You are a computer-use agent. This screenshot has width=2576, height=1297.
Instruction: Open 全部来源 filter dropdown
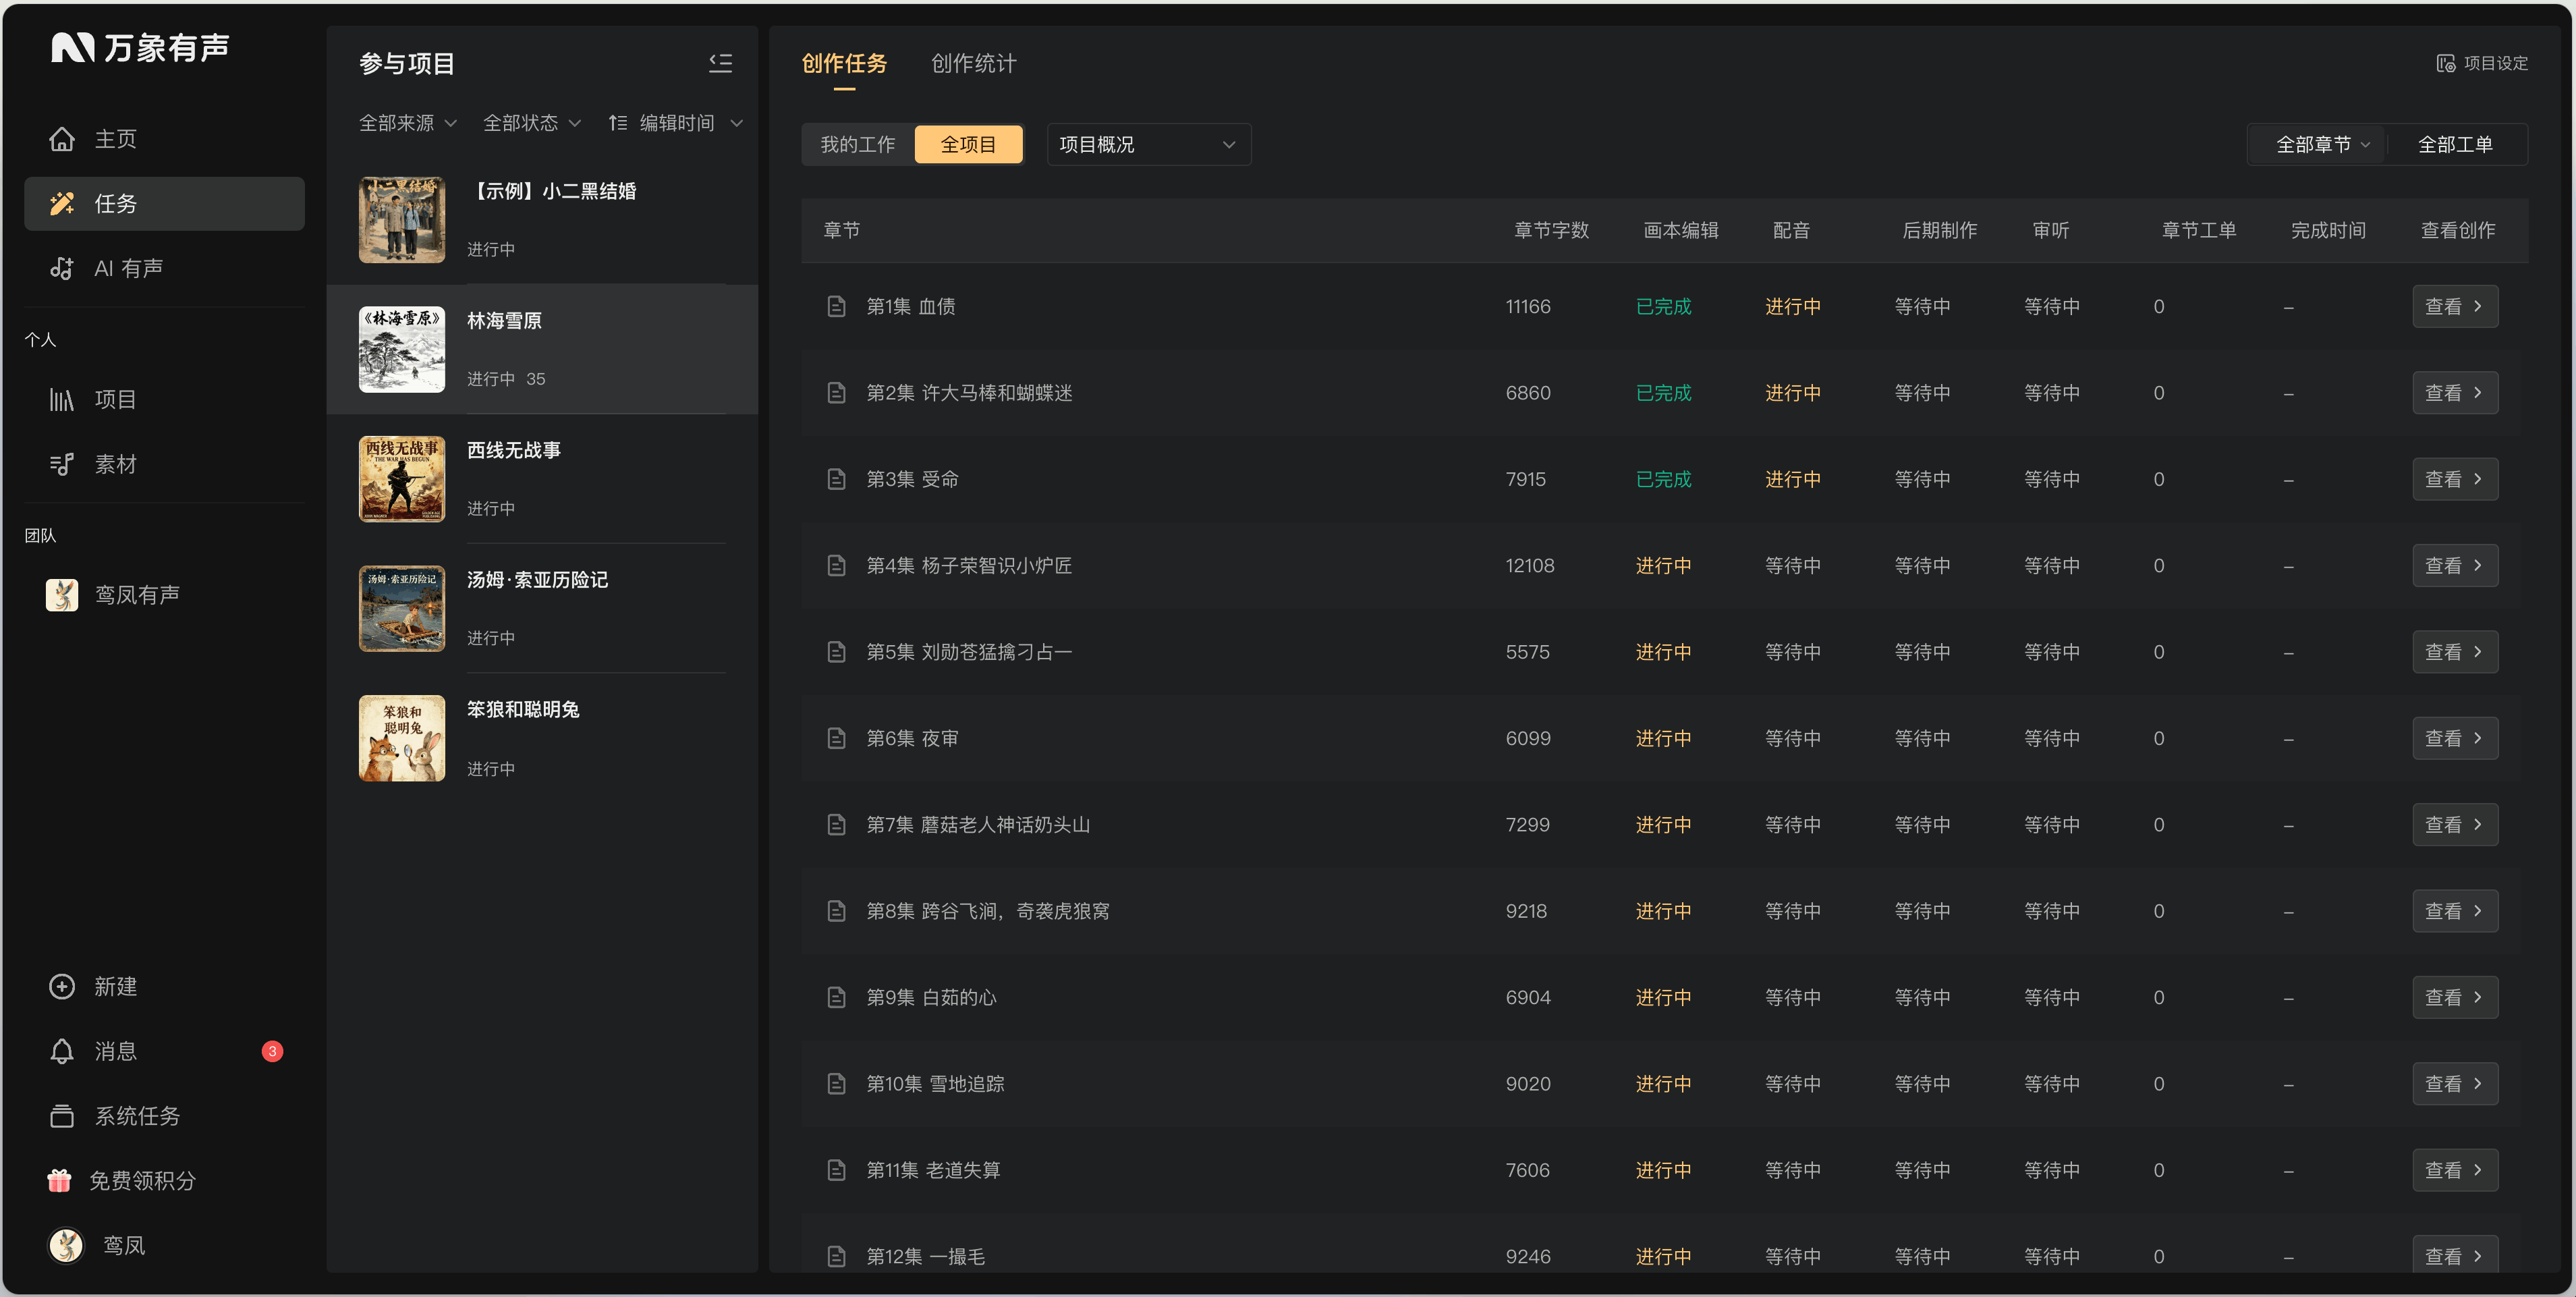[x=408, y=122]
